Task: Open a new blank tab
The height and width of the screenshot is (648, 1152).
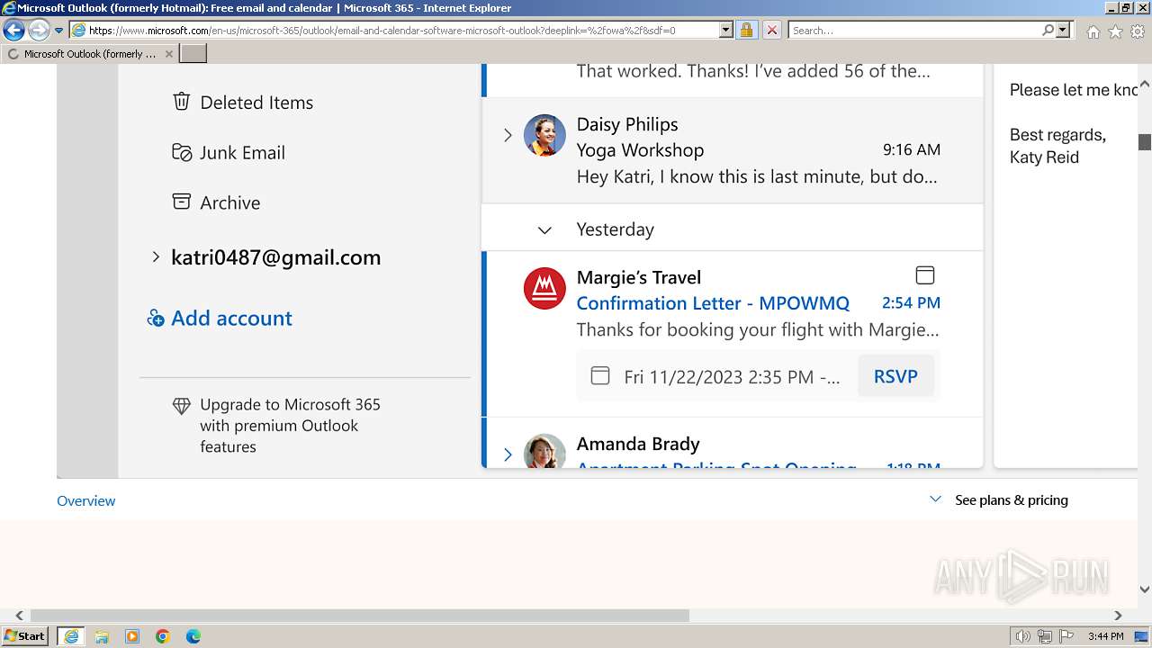Action: pyautogui.click(x=193, y=54)
